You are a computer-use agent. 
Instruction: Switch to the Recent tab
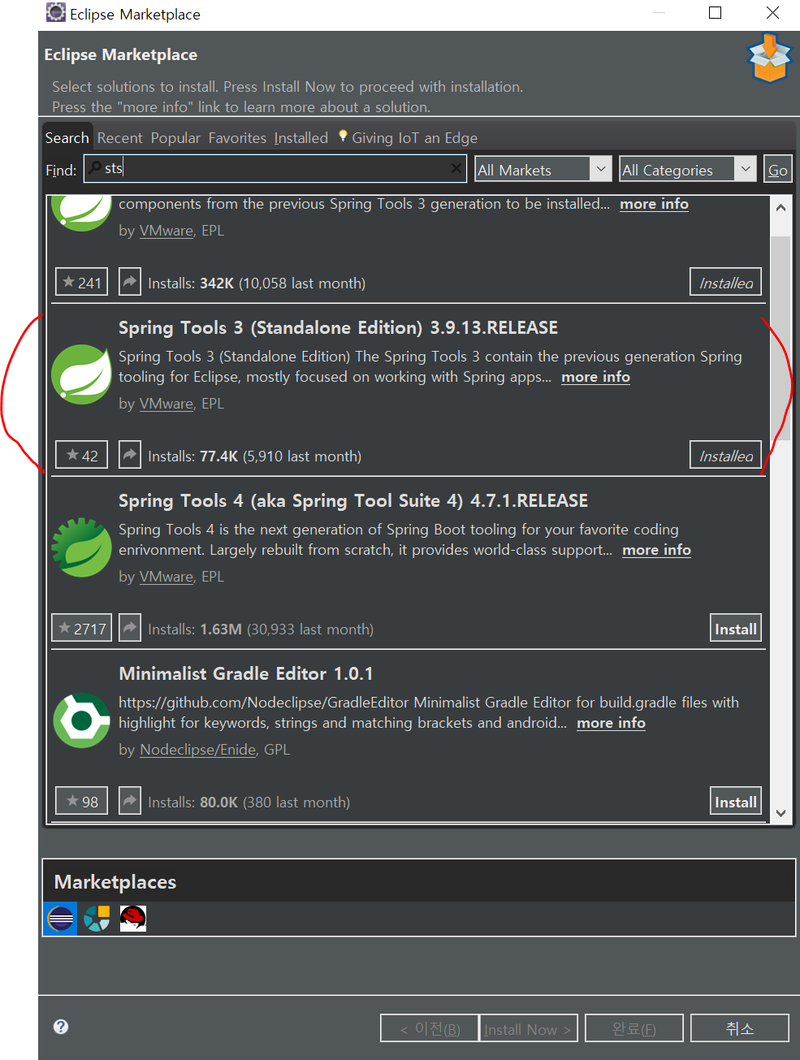[119, 137]
